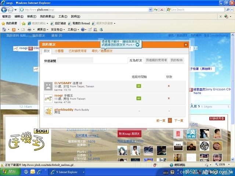Screen dimensions: 235x176
Task: Open the RSS feeds orange icon
Action: [14, 30]
